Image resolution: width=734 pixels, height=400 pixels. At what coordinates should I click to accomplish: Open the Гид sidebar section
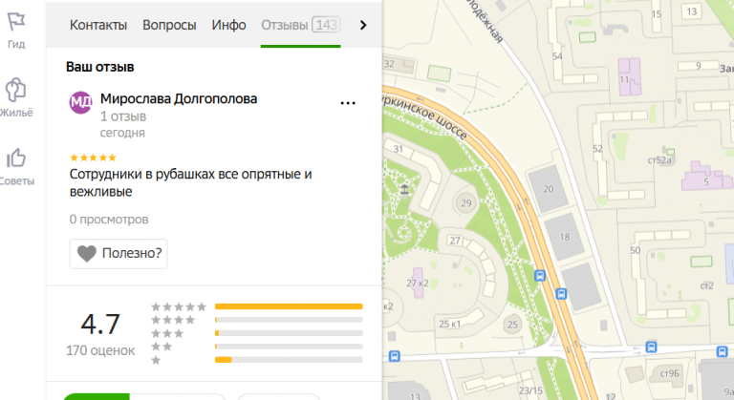16,31
